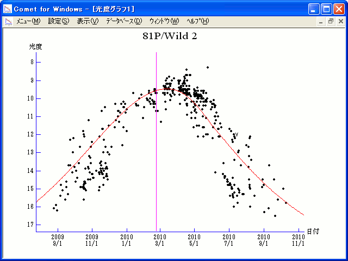This screenshot has width=348, height=261.
Task: Click the small V marker near magnitude 12
Action: (x=237, y=134)
